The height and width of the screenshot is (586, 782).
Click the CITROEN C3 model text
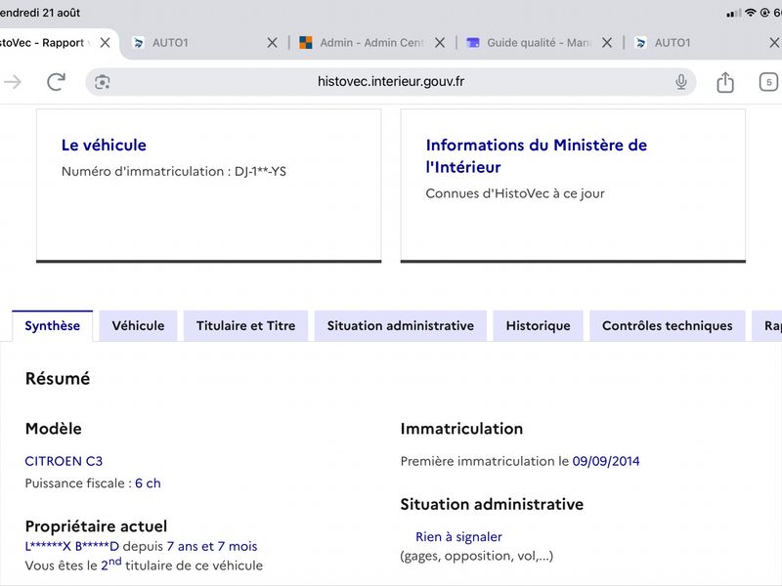click(x=64, y=461)
